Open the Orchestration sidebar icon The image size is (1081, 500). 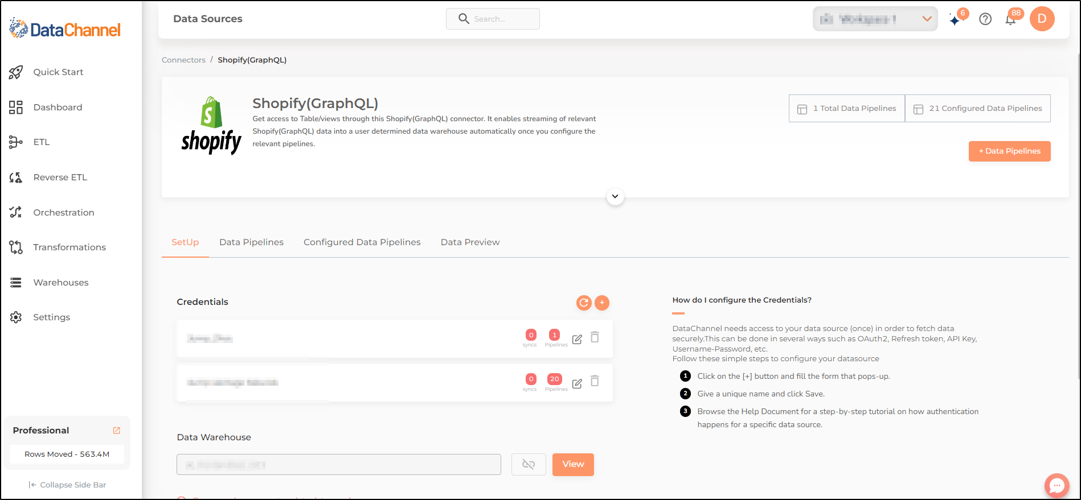tap(16, 212)
